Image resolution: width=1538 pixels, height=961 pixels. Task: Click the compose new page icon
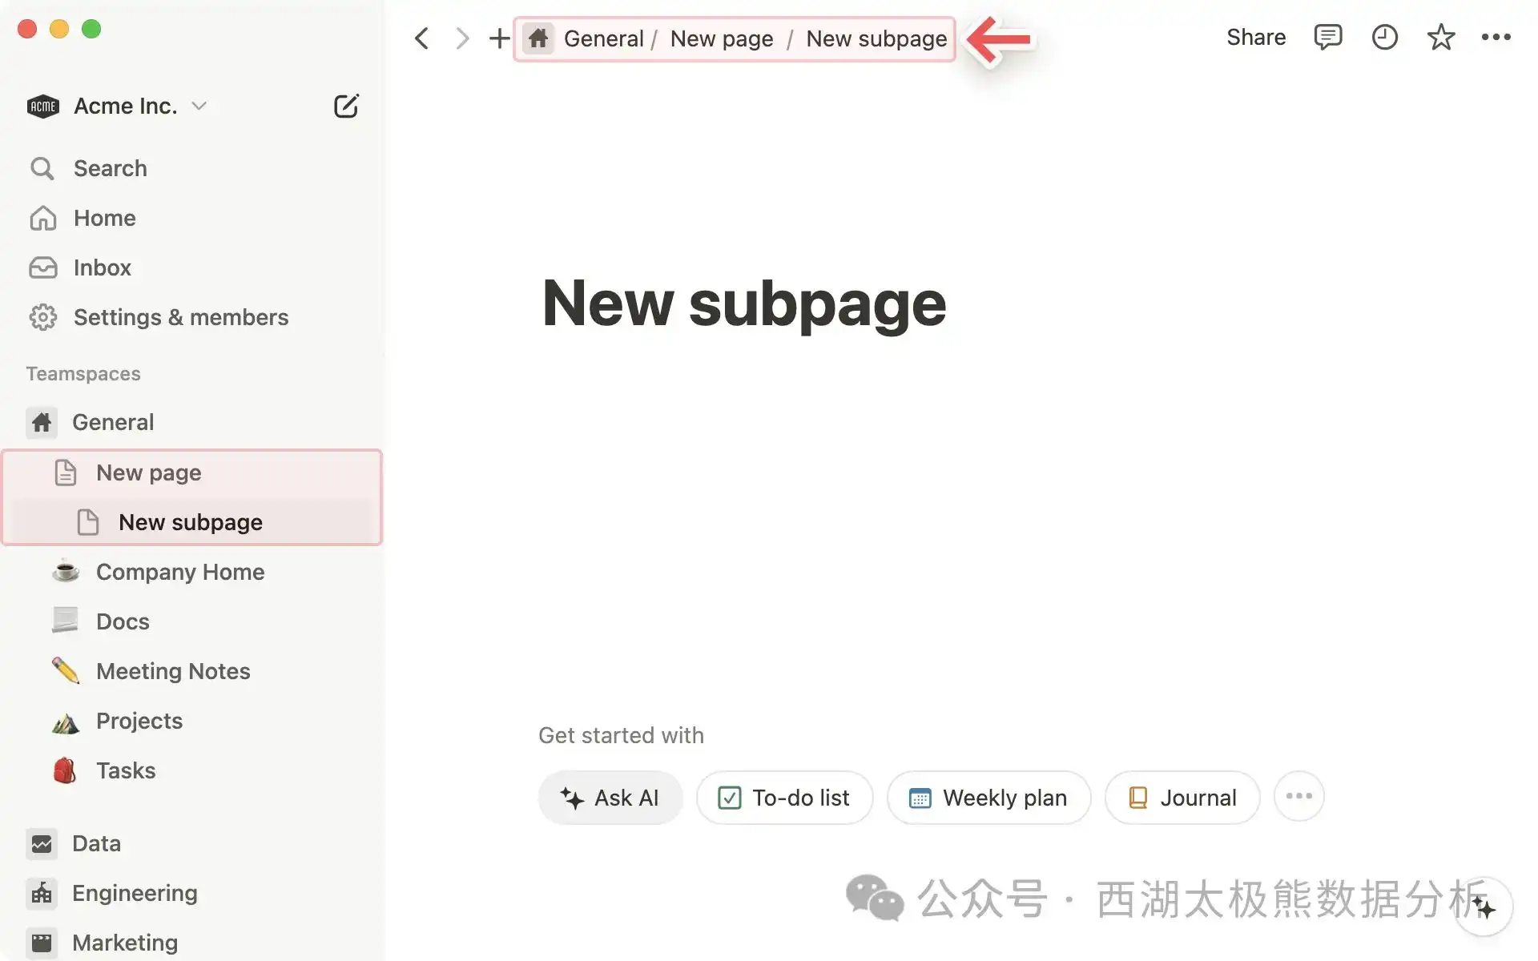coord(345,106)
